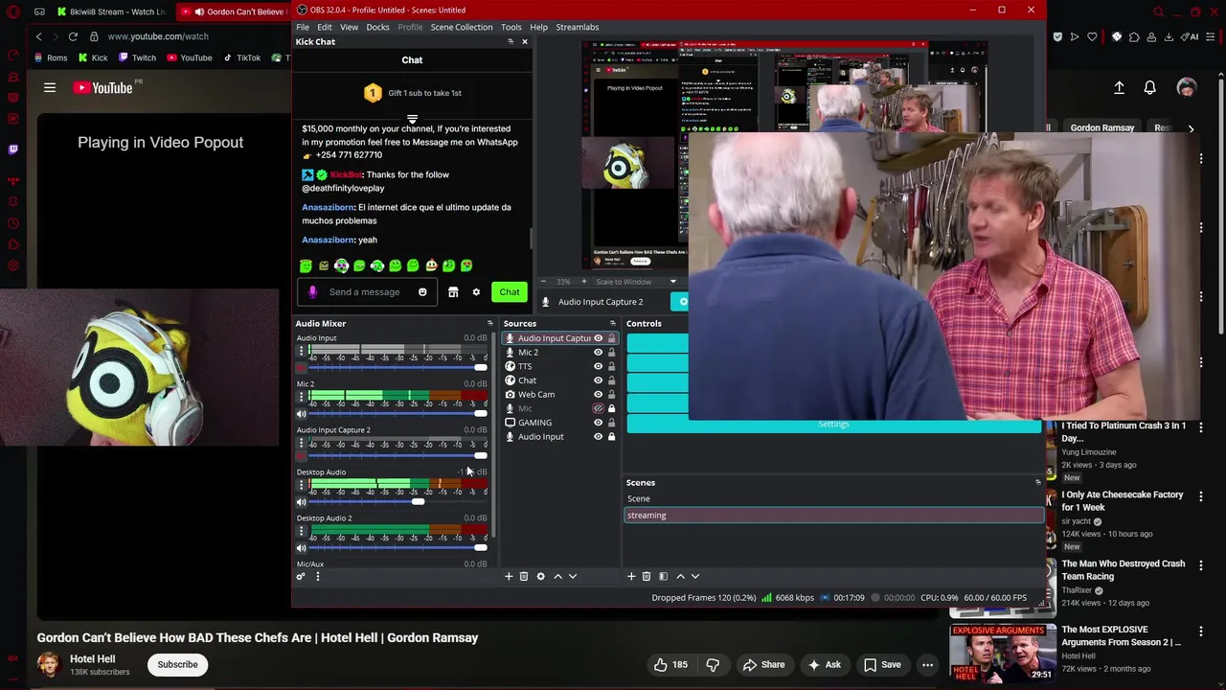Screen dimensions: 1226x690
Task: Move selected source down
Action: click(573, 576)
